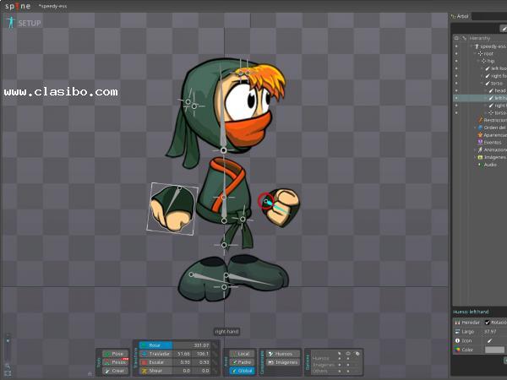Viewport: 507px width, 380px height.
Task: Click the shear X value field
Action: (x=182, y=371)
